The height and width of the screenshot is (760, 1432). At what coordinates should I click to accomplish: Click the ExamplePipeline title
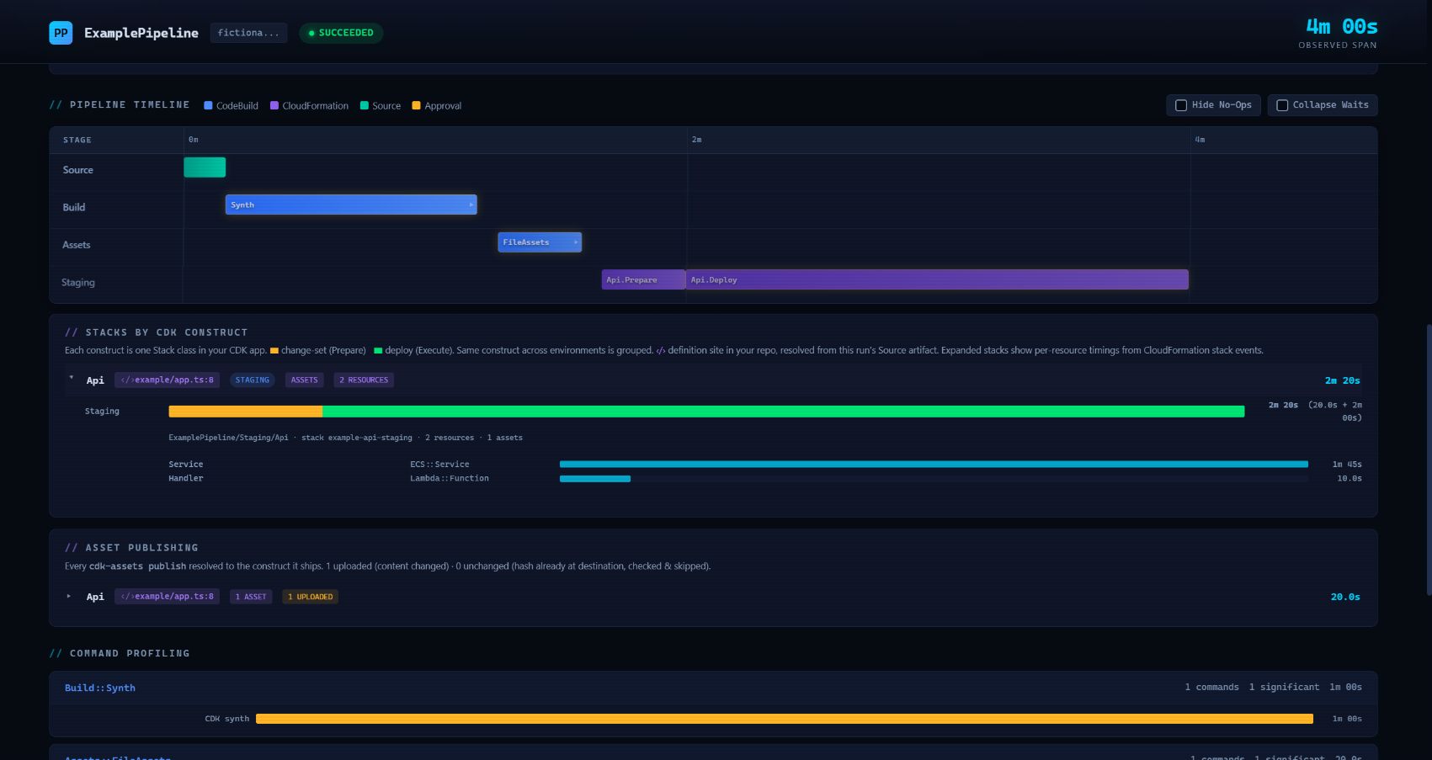pos(141,33)
